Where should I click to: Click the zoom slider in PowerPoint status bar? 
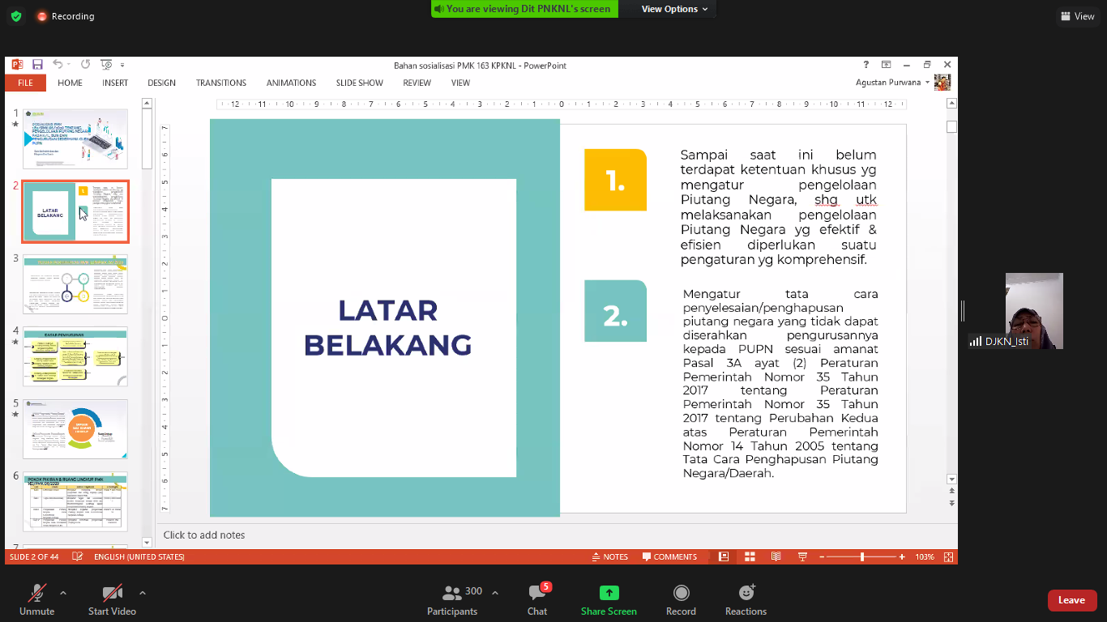click(x=861, y=557)
